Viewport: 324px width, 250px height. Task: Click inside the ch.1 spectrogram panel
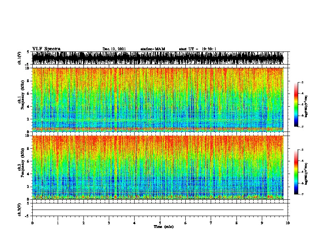coord(158,100)
